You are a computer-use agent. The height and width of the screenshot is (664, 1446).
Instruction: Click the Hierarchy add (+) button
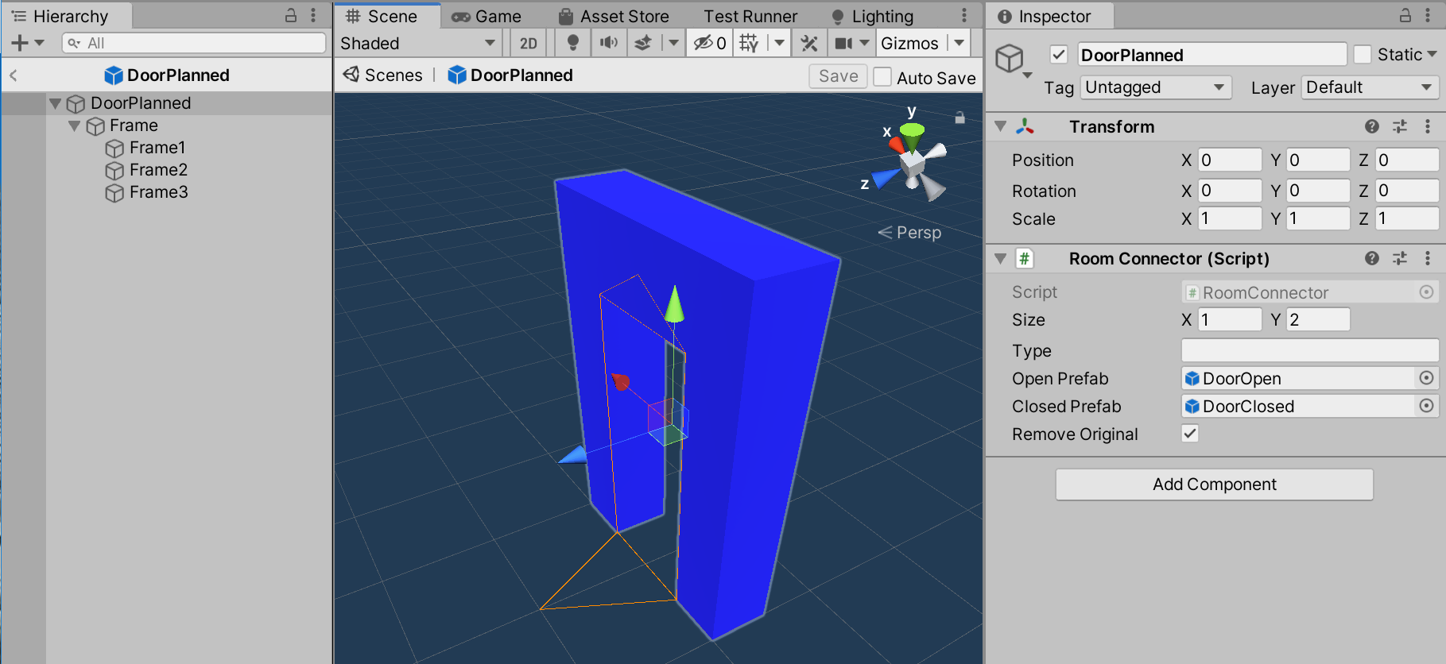pyautogui.click(x=20, y=43)
